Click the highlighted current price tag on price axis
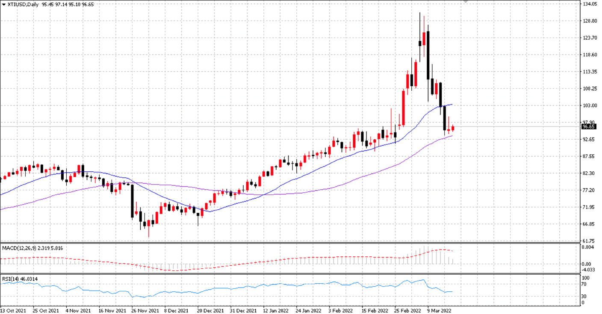This screenshot has width=602, height=314. point(589,126)
